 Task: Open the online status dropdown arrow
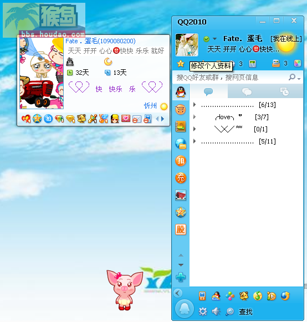[x=214, y=39]
